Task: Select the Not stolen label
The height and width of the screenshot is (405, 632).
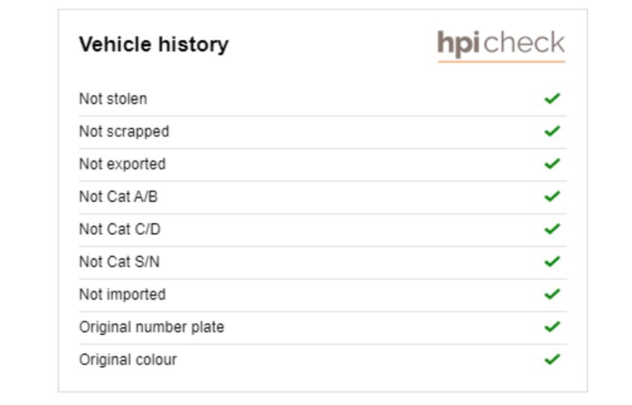Action: click(x=113, y=99)
